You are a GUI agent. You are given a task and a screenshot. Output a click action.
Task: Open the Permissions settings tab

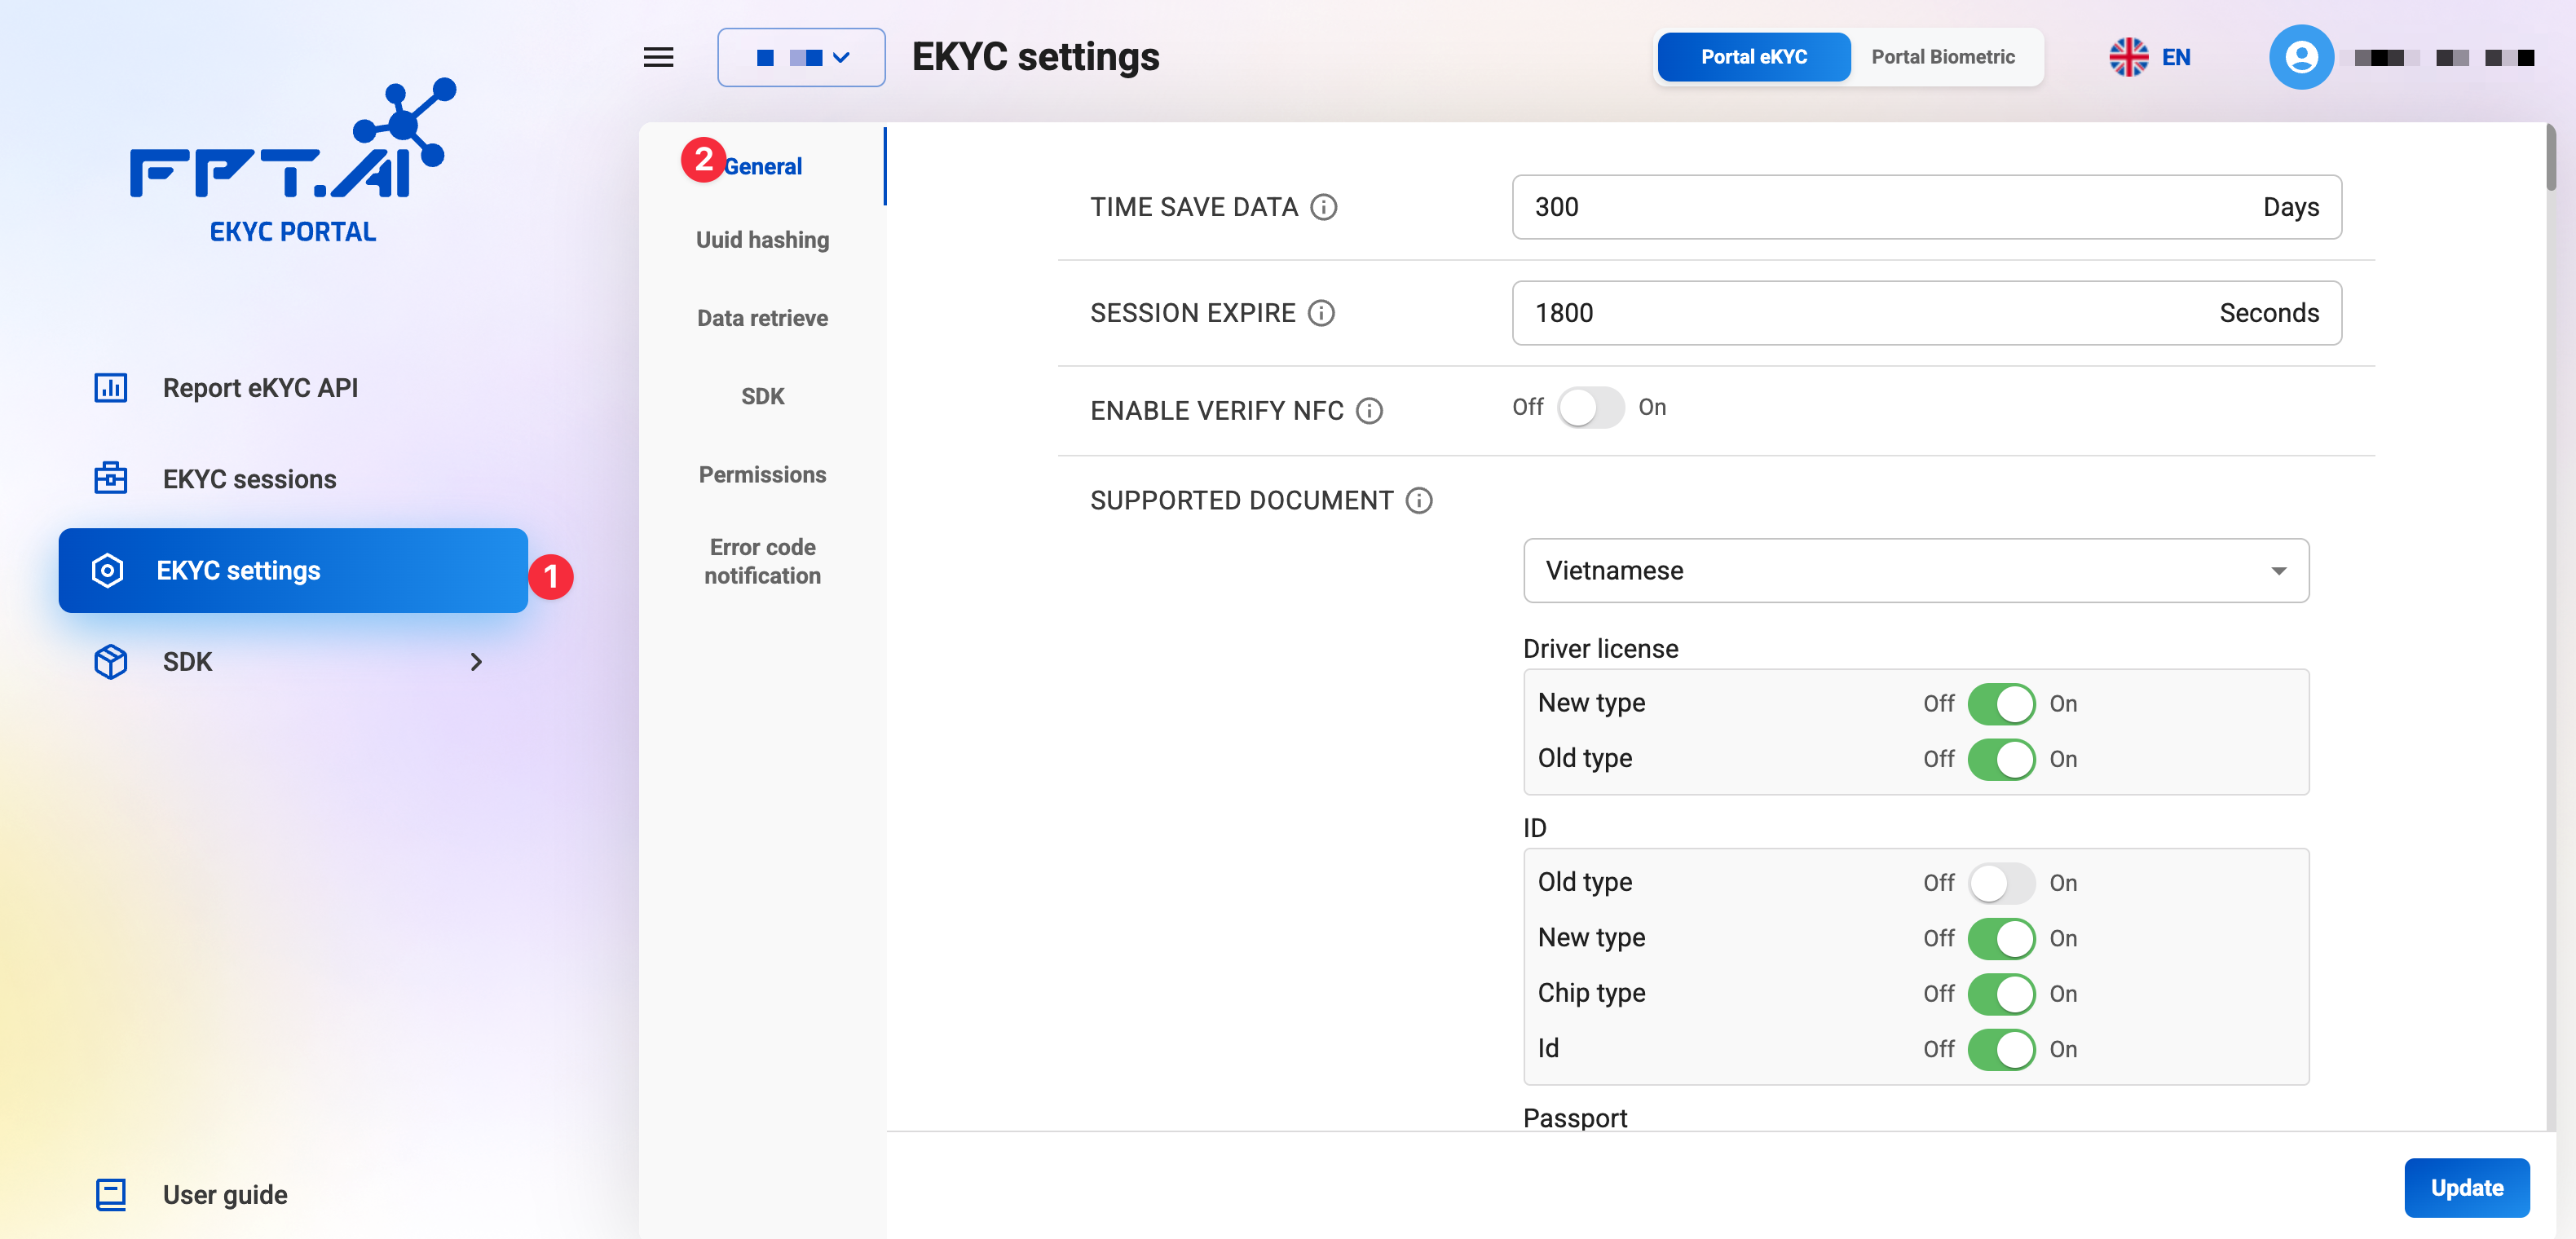pyautogui.click(x=762, y=475)
